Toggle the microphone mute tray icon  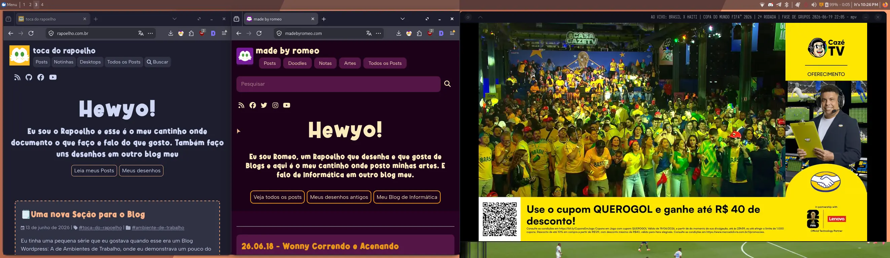(806, 5)
